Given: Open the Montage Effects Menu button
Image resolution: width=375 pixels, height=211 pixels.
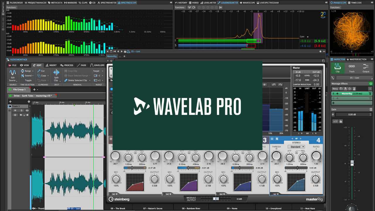Looking at the screenshot, I should pyautogui.click(x=335, y=89).
